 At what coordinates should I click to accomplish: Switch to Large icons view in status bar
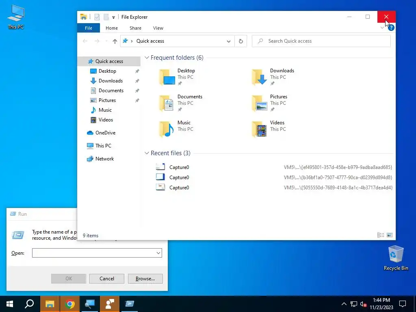[x=390, y=235]
